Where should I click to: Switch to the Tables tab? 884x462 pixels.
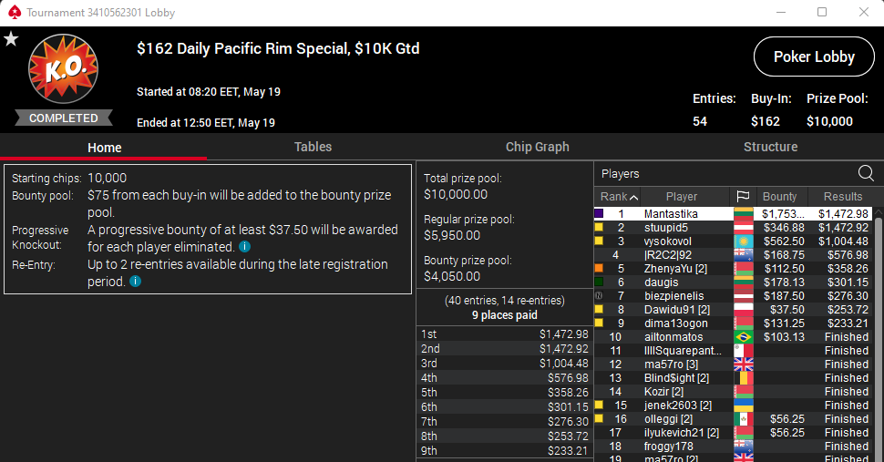(313, 147)
